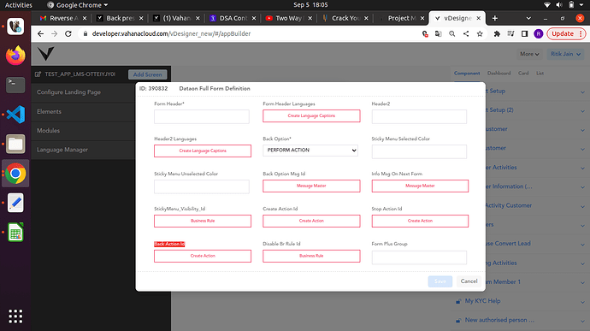Click the Vahana logo icon
Screen dimensions: 590x331
[46, 54]
